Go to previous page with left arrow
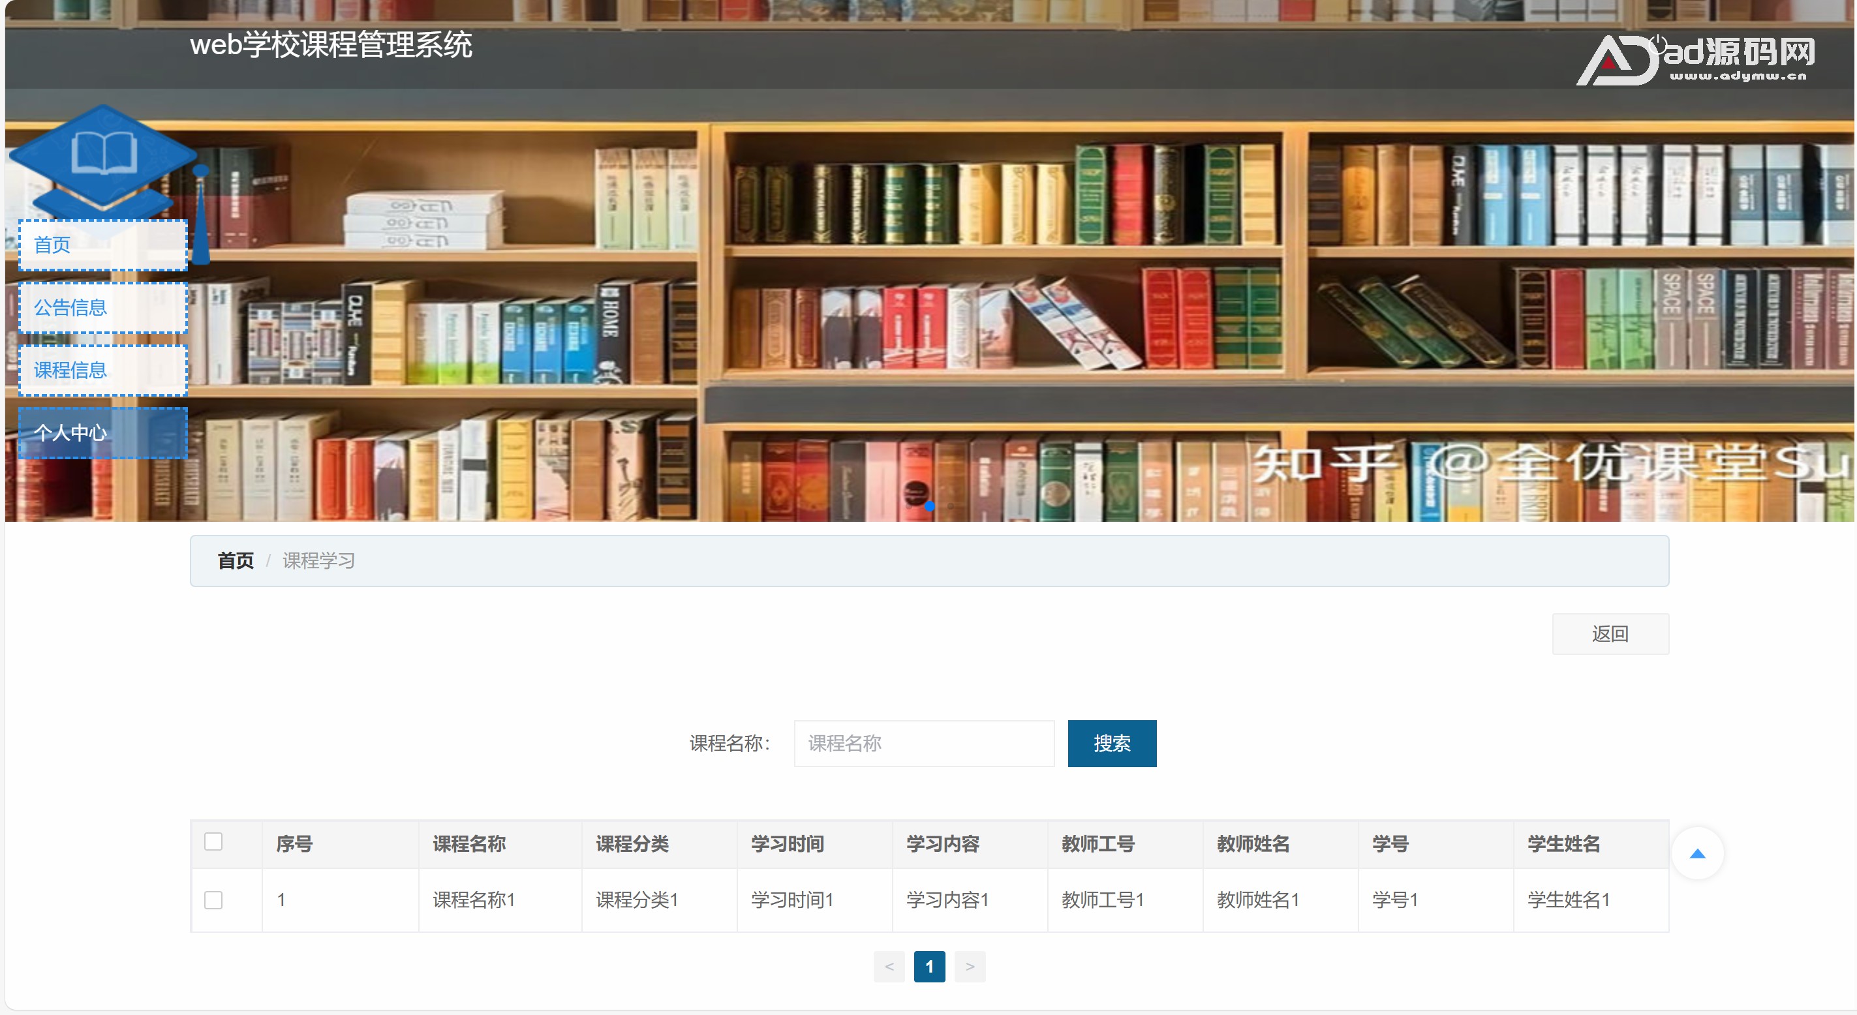The image size is (1857, 1015). point(889,967)
